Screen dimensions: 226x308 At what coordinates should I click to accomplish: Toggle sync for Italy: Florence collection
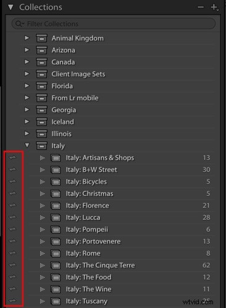click(x=12, y=205)
